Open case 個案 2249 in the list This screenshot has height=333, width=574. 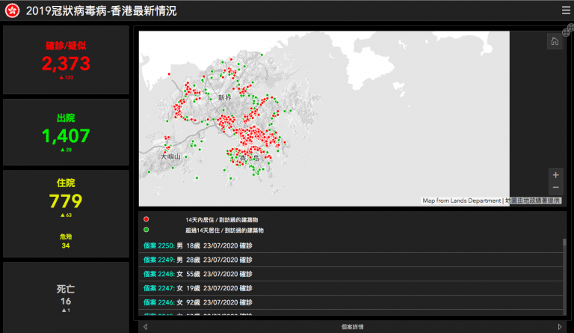[x=158, y=260]
